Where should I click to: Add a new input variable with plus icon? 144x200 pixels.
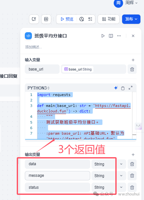(x=133, y=60)
